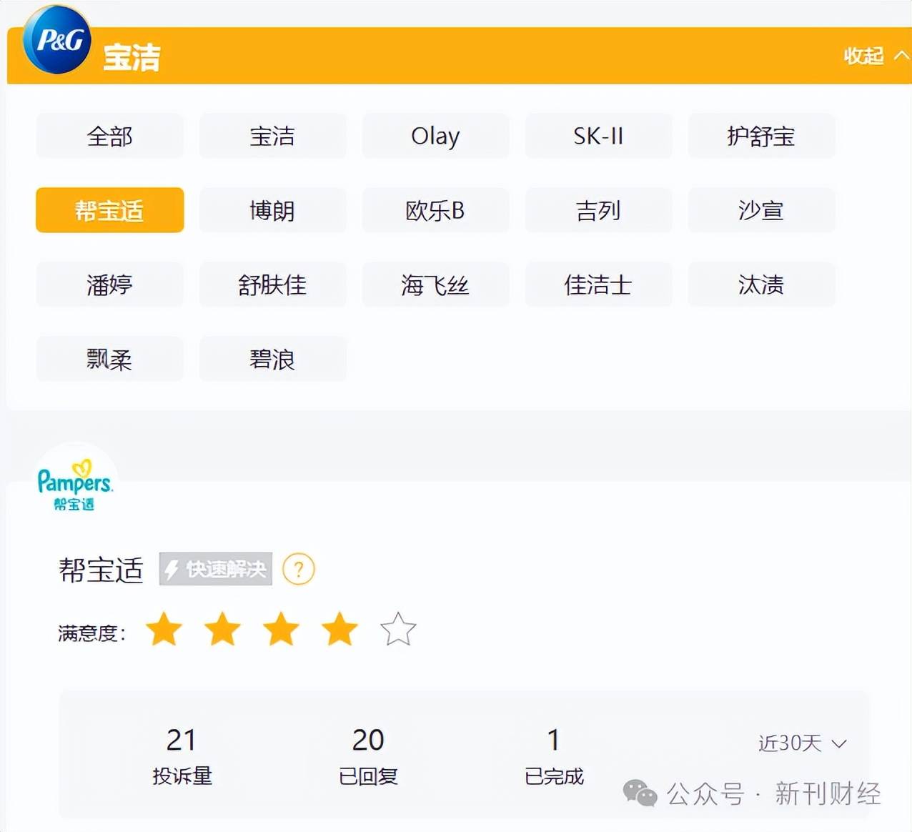Choose the 帮宝适 highlighted tab
This screenshot has width=912, height=832.
110,210
